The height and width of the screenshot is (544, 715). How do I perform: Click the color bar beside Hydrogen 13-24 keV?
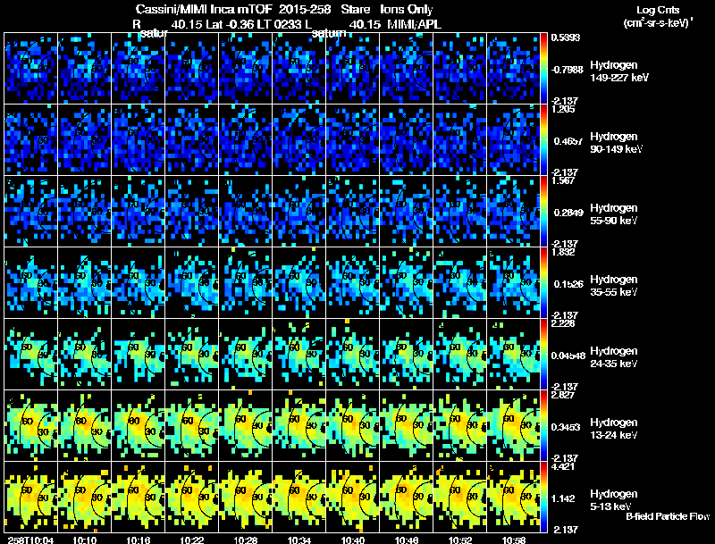click(x=544, y=426)
